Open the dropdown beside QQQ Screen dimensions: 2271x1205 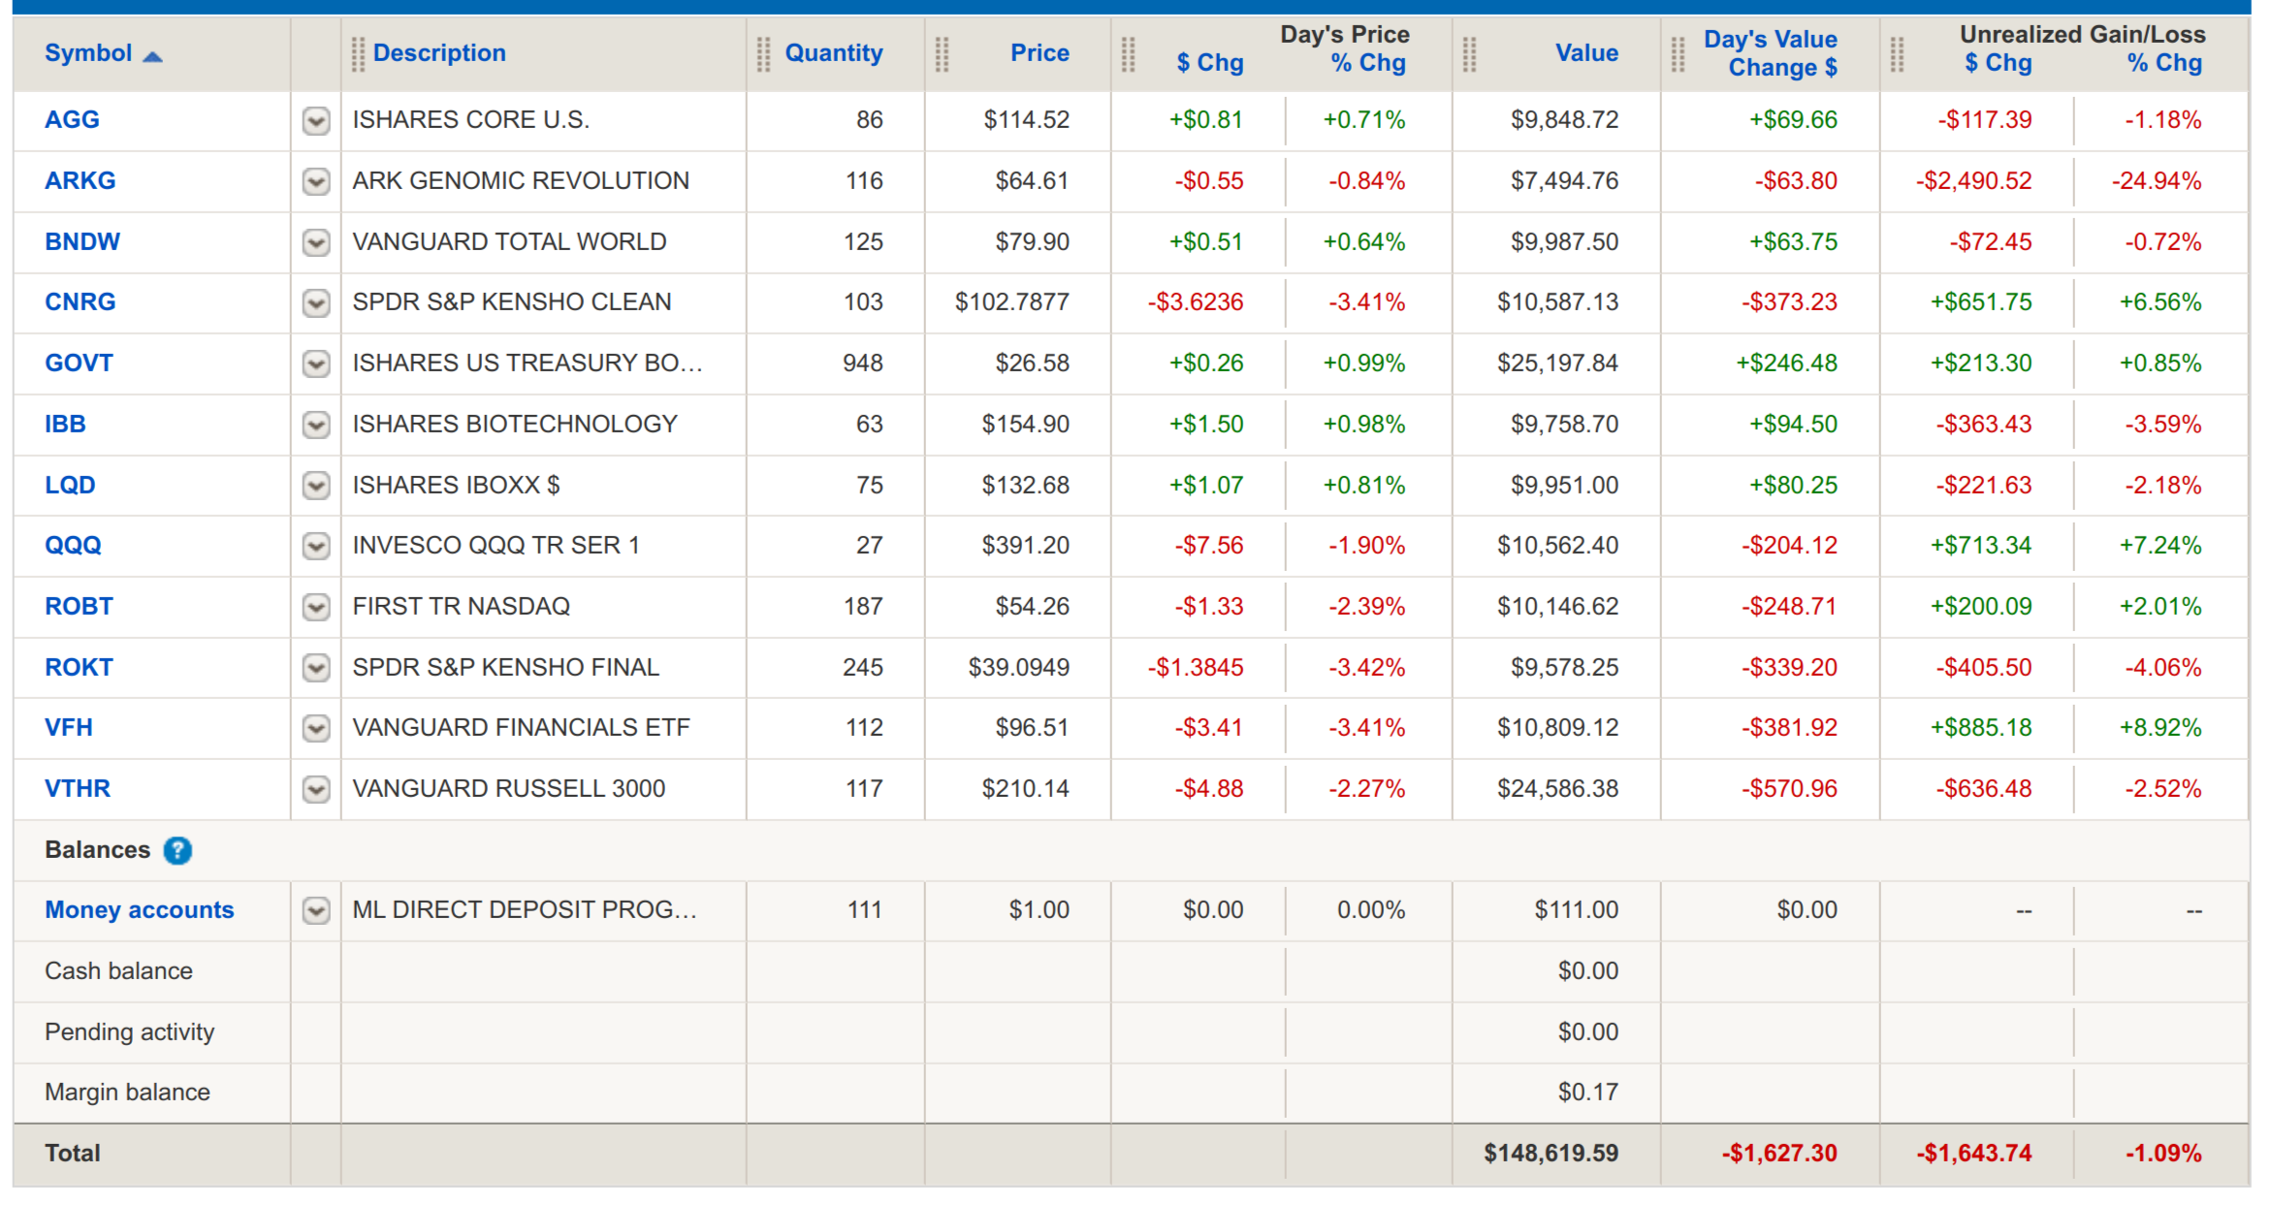tap(316, 546)
